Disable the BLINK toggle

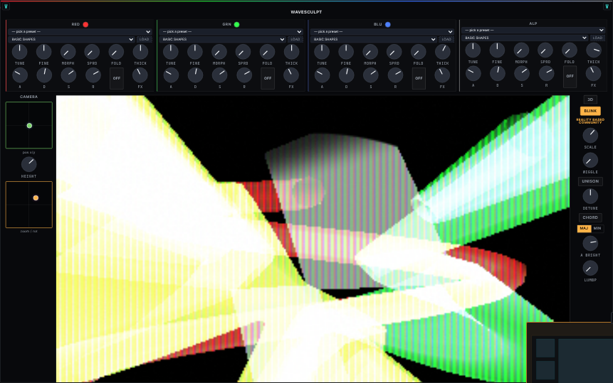point(590,111)
